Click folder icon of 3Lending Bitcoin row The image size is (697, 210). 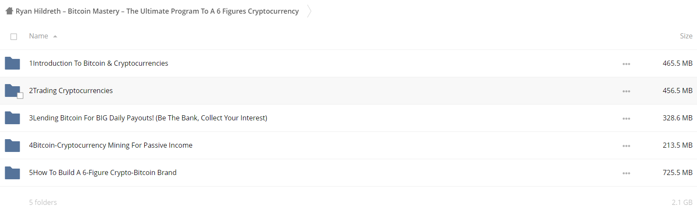pyautogui.click(x=12, y=118)
